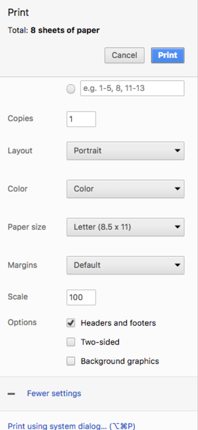
Task: Click the minus icon beside Fewer settings
Action: [11, 394]
